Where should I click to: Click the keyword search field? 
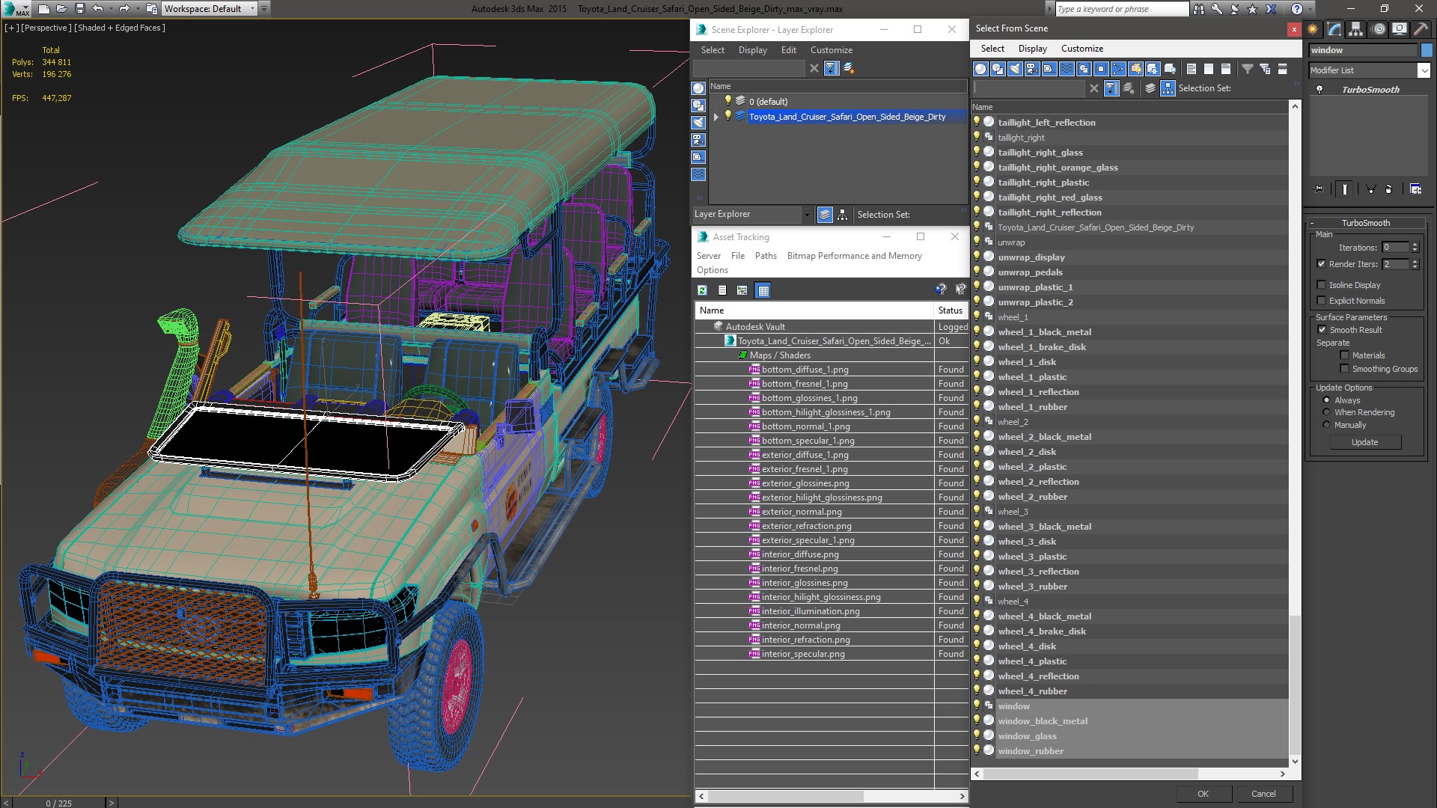click(x=1121, y=9)
